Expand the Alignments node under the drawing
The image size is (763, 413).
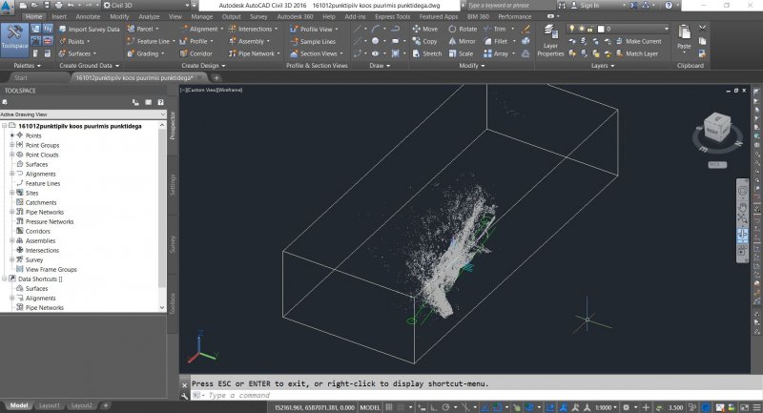[12, 174]
